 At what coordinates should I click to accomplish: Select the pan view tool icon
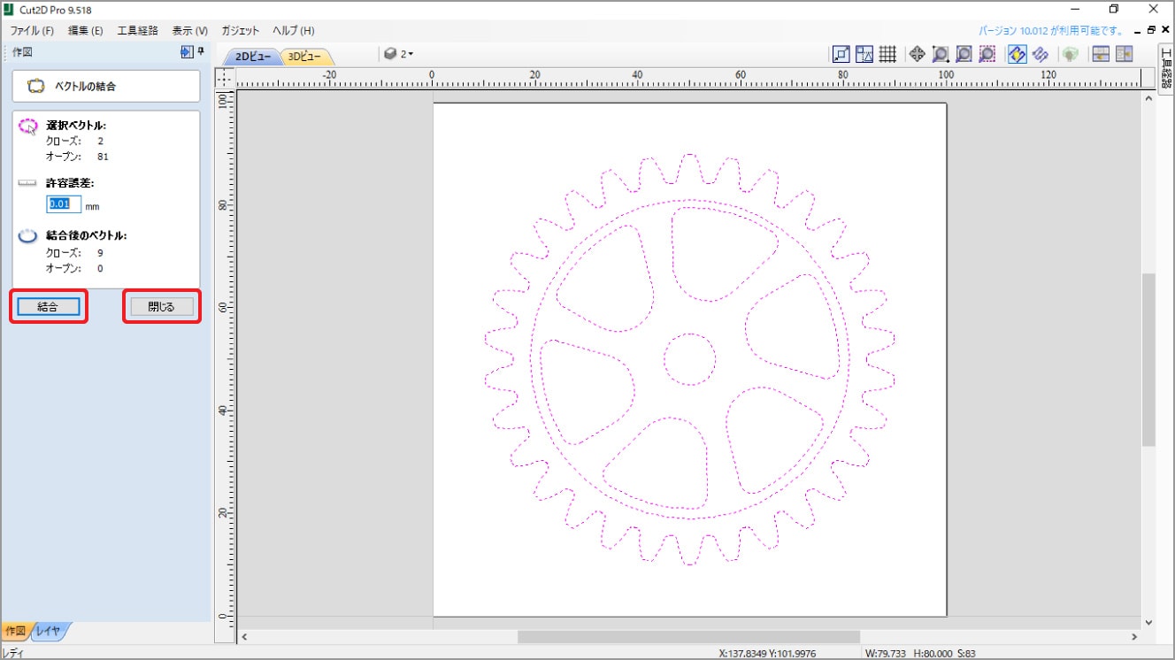[x=918, y=54]
